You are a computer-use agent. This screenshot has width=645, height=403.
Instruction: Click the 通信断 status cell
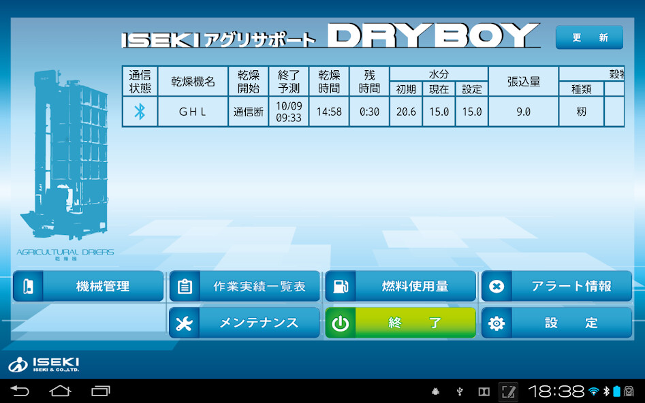[x=248, y=112]
